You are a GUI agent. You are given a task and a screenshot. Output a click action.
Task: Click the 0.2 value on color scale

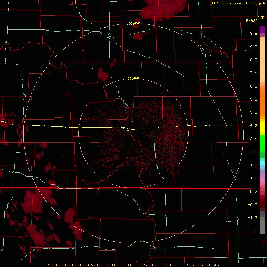(254, 192)
